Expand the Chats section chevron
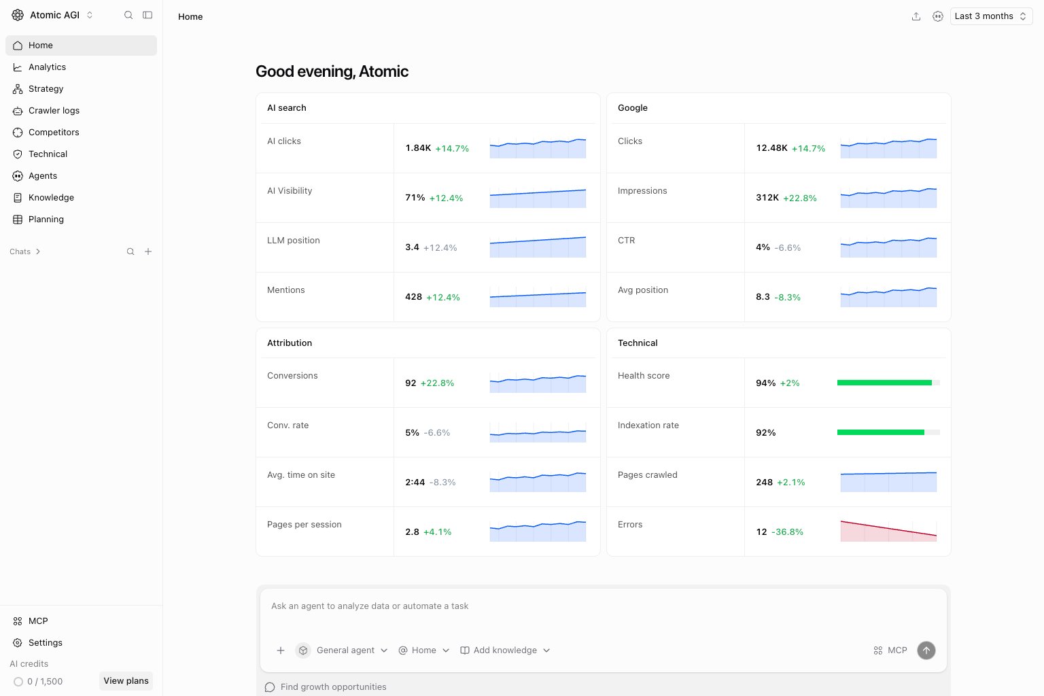Screen dimensions: 1044x696 click(38, 251)
